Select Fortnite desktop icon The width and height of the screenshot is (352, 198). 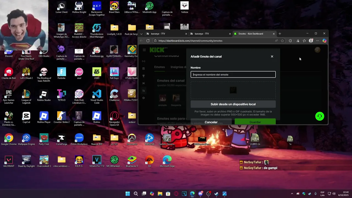tap(62, 74)
